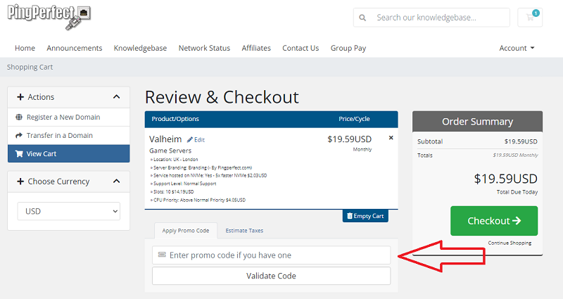Remove Valheim item with the X icon

point(391,138)
